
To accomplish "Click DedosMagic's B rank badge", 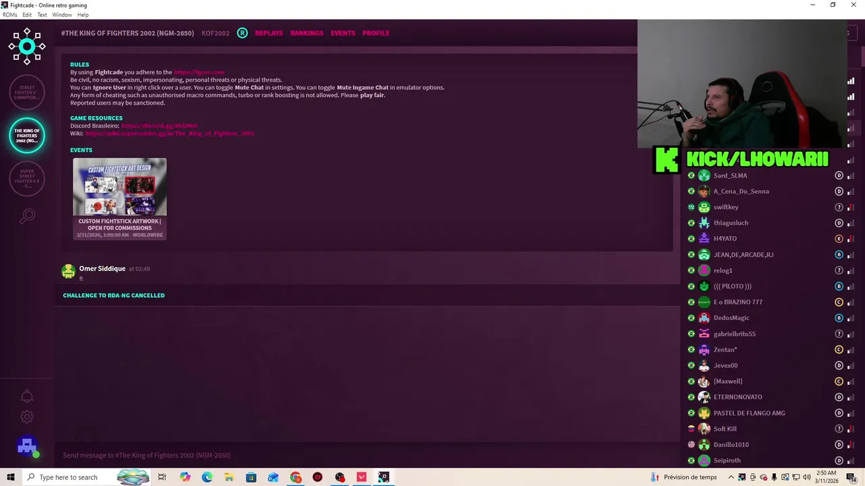I will [x=839, y=318].
